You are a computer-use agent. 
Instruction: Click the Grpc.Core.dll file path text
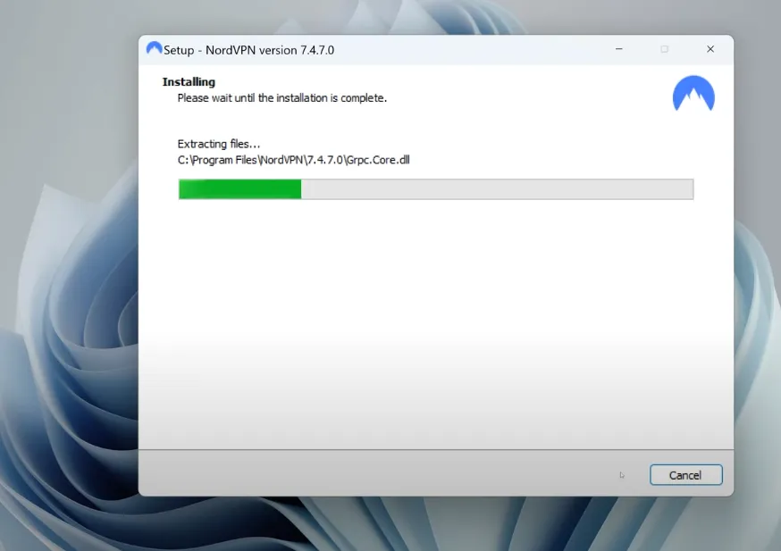(293, 160)
